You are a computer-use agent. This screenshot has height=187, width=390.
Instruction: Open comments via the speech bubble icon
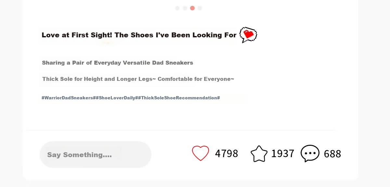[x=310, y=153]
